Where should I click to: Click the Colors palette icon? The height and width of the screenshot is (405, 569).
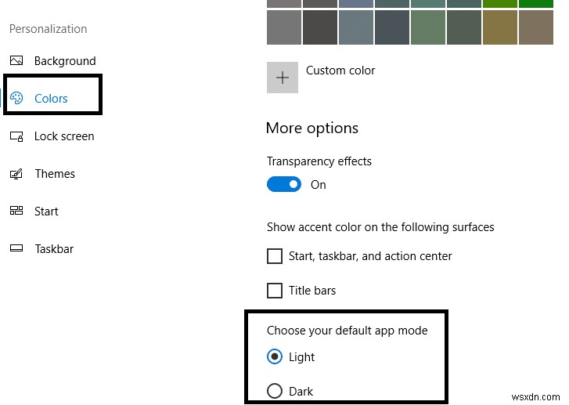[x=16, y=98]
